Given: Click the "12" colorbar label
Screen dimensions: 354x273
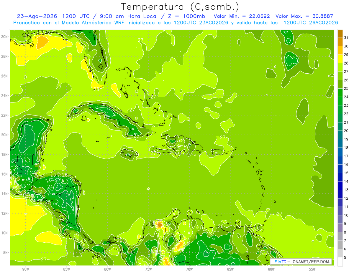Looking at the screenshot, I should click(x=346, y=198).
